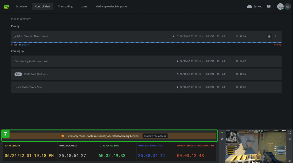This screenshot has width=293, height=163.
Task: Skip to next item with skip icon
Action: click(276, 36)
